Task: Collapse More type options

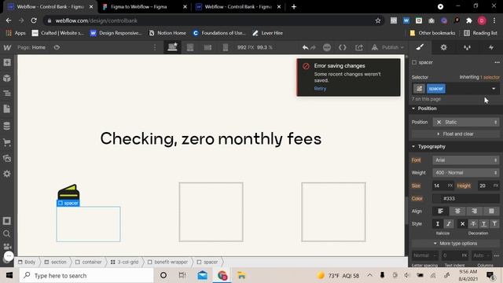Action: [456, 244]
